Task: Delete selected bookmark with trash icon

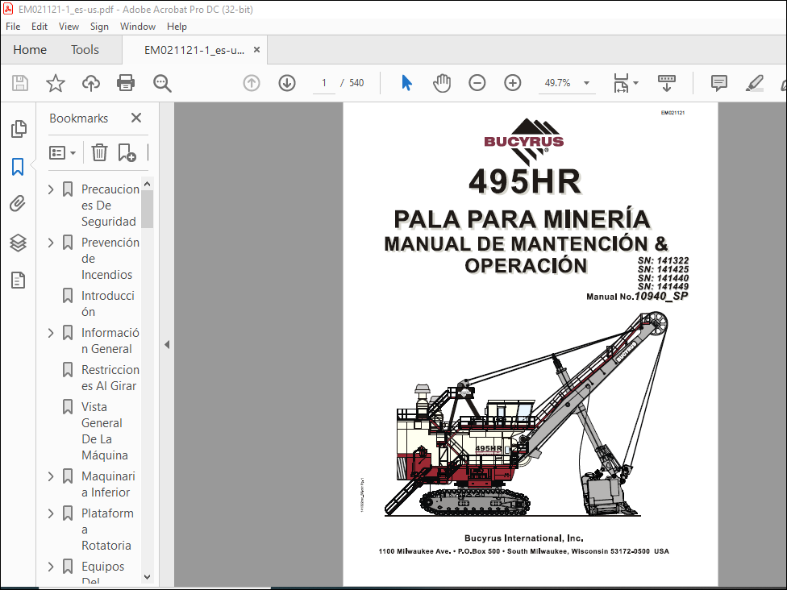Action: [x=99, y=152]
